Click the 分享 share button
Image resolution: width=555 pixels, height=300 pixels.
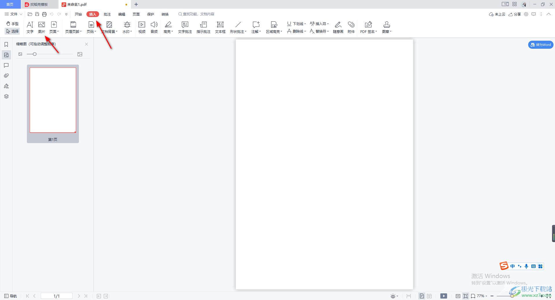coord(515,14)
